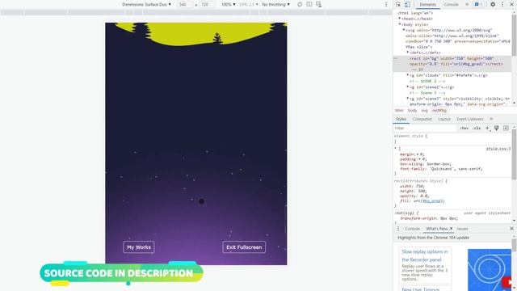
Task: Open the Styles tab
Action: tap(401, 119)
